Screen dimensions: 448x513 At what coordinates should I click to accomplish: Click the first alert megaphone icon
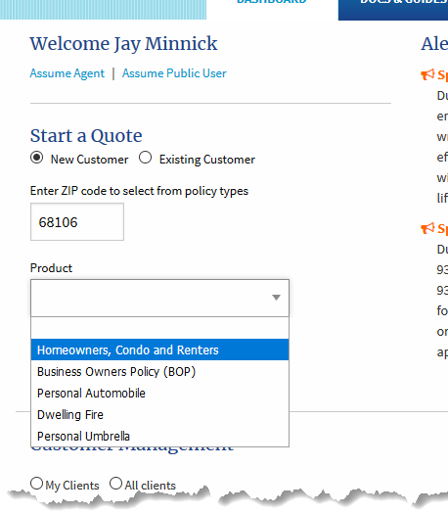coord(427,74)
